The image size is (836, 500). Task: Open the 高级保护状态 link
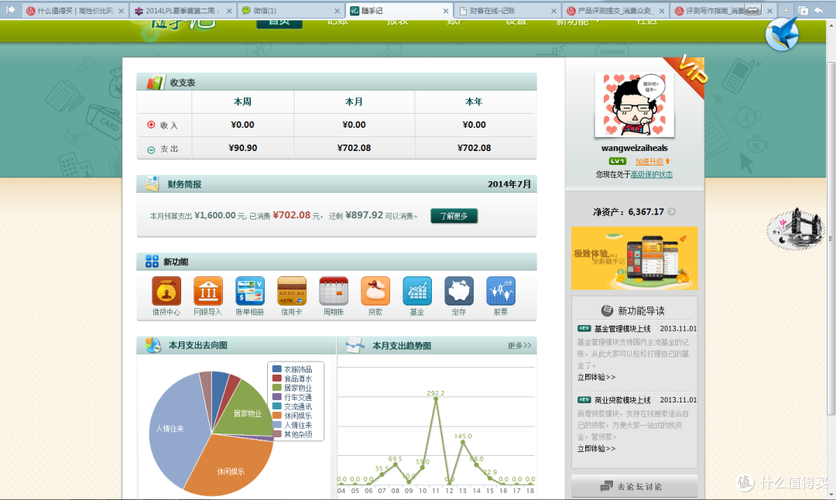[x=652, y=174]
